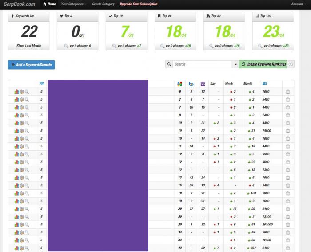Sort by the Bing ranking column icon
Viewport: 311px width, 252px height.
tap(191, 84)
